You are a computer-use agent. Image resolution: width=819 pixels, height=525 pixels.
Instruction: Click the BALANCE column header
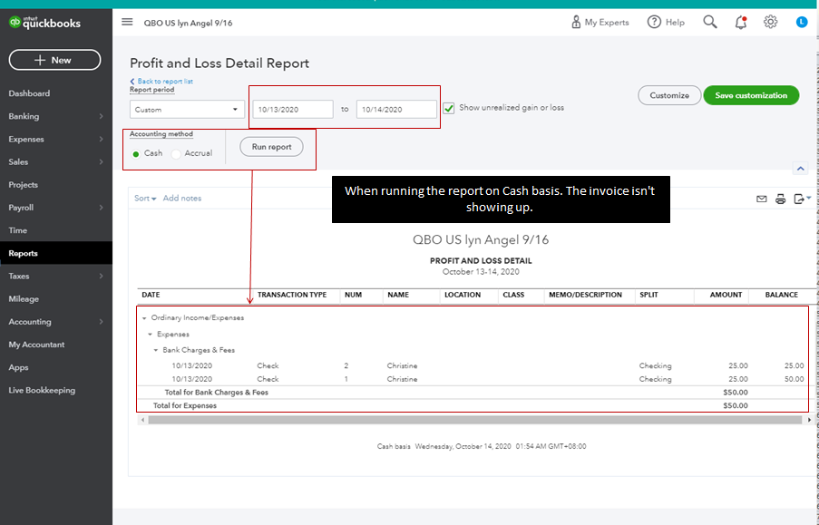[x=782, y=295]
